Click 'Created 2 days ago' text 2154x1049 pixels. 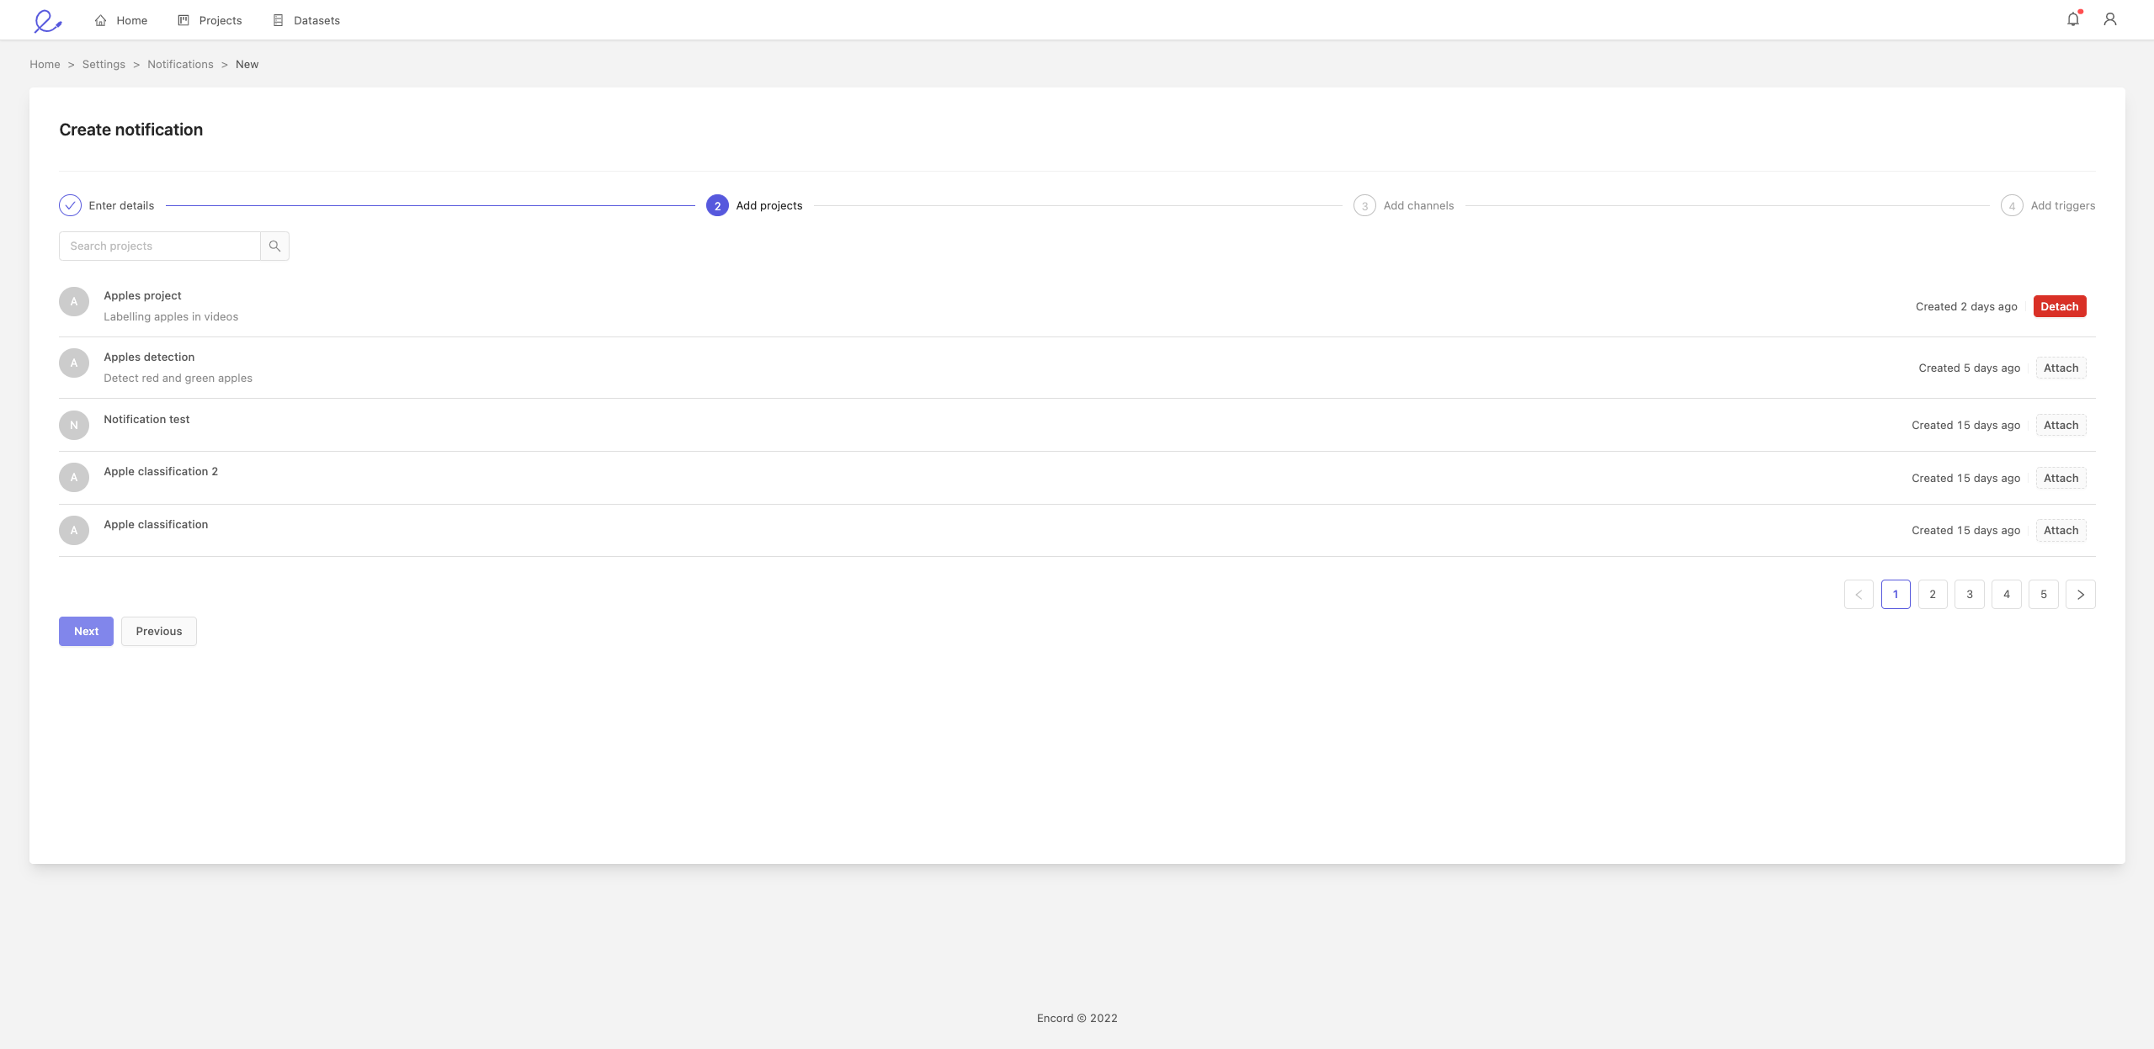pos(1966,306)
